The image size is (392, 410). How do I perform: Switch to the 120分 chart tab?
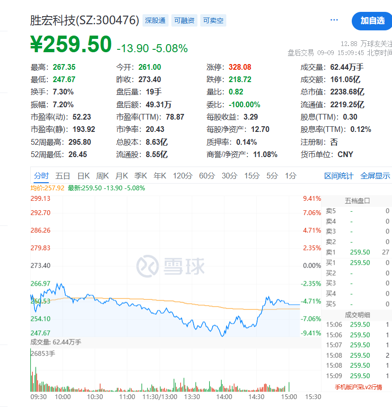[183, 176]
